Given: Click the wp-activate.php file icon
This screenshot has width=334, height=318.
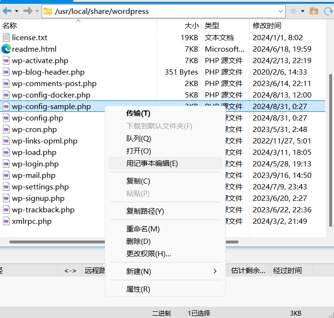Looking at the screenshot, I should coord(6,60).
